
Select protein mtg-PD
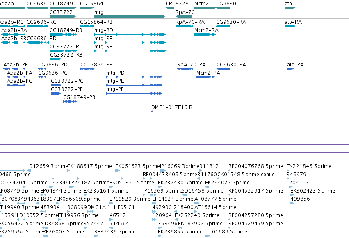(x=135, y=77)
